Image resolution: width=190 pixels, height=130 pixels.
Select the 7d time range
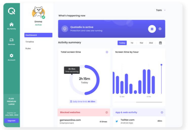pyautogui.click(x=132, y=43)
